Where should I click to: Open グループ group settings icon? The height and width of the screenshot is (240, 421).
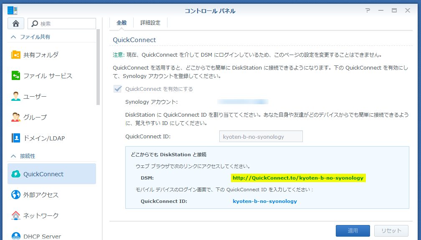pos(16,117)
